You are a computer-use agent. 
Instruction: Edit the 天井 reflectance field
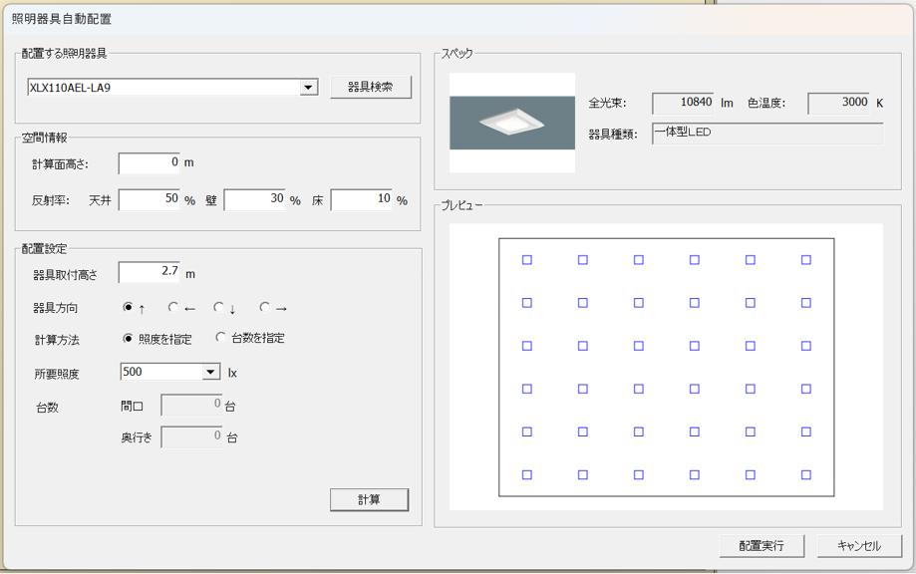[x=150, y=200]
